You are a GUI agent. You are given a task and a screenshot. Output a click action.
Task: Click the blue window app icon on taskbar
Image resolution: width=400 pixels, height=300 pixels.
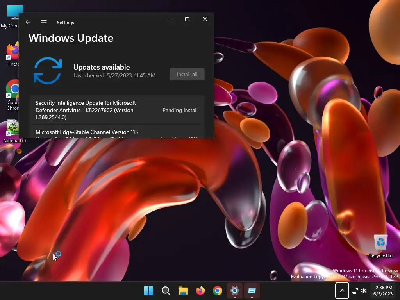point(252,291)
